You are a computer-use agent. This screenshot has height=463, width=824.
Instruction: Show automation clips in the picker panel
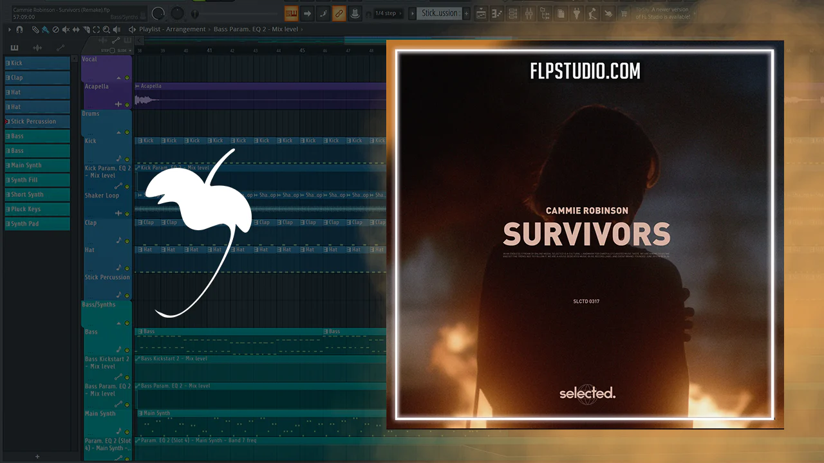[61, 48]
